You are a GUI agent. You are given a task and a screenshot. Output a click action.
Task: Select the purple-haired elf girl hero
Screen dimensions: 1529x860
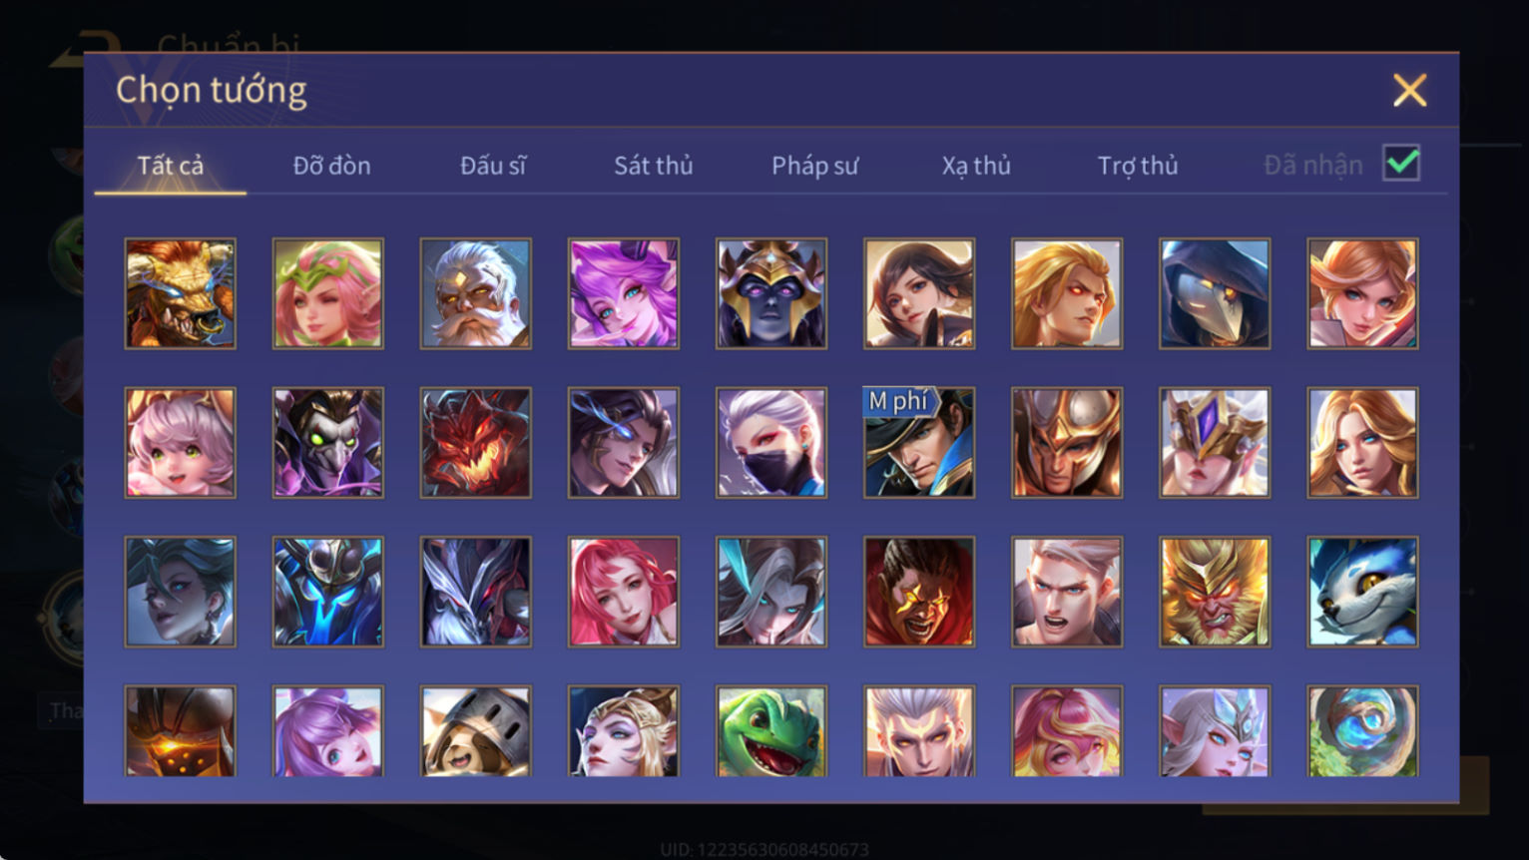(624, 293)
